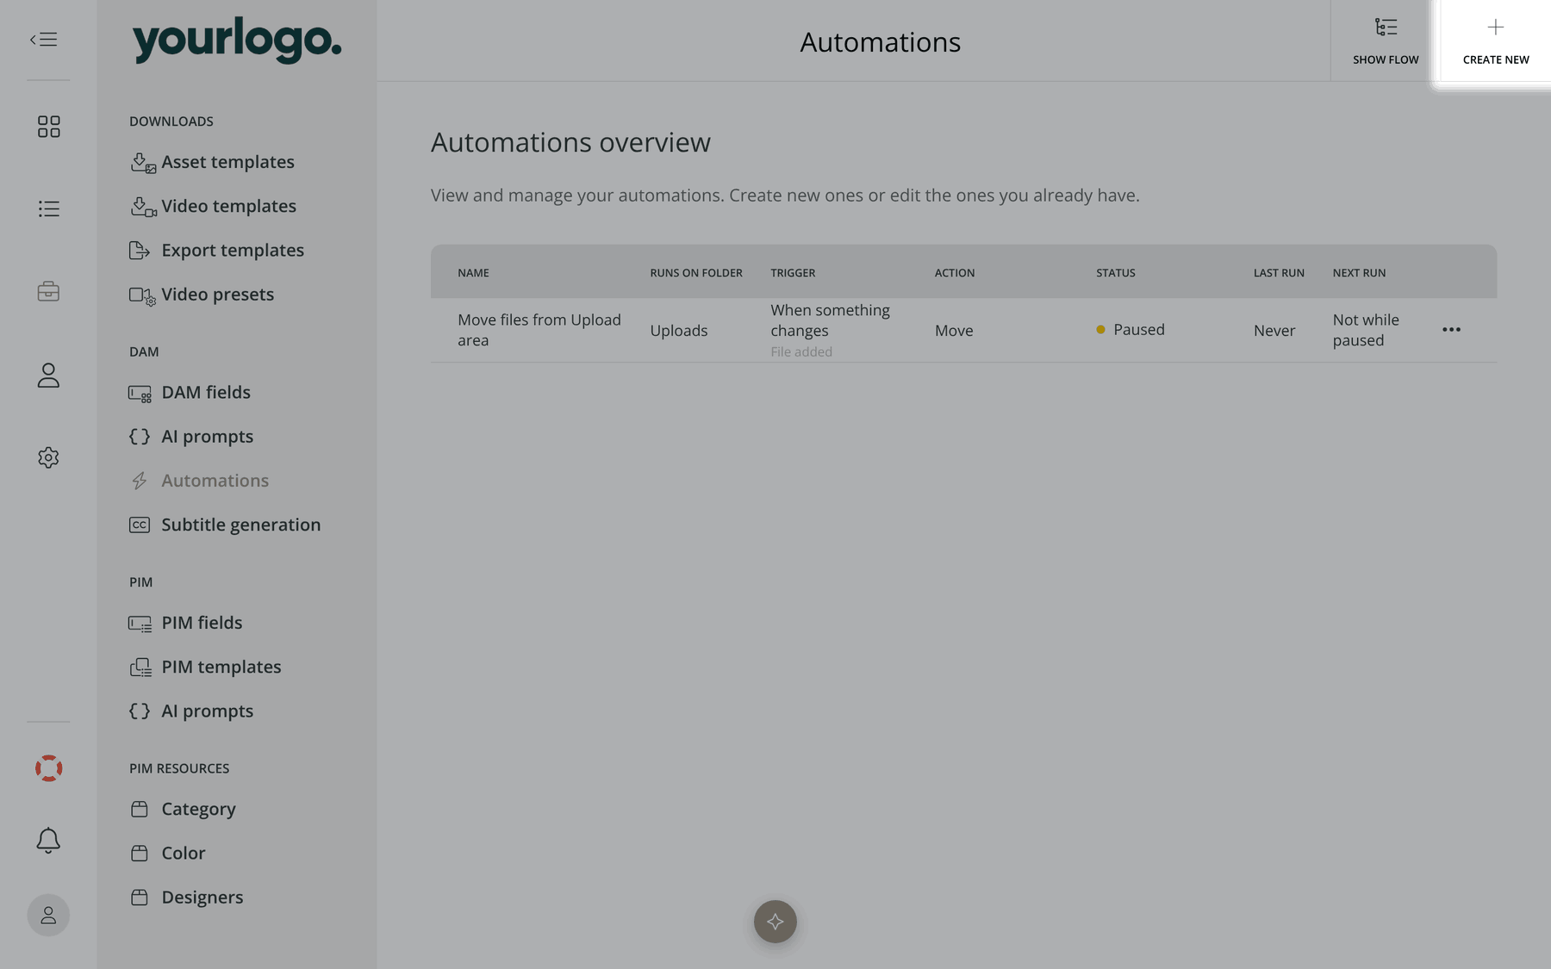The image size is (1551, 969).
Task: Click the Last Run column header
Action: (1279, 273)
